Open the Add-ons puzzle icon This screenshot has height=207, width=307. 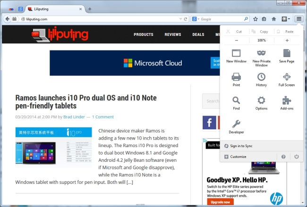click(287, 103)
